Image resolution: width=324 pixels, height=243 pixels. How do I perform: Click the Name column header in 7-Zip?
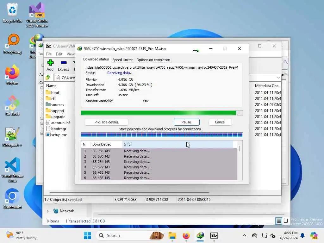coord(51,85)
